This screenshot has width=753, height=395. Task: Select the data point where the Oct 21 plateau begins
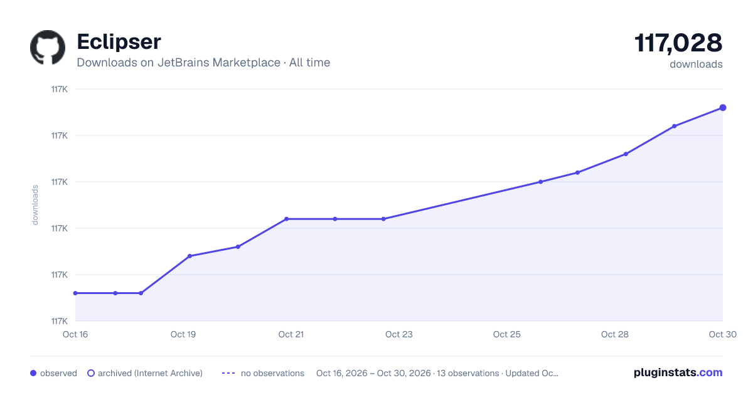(x=286, y=219)
